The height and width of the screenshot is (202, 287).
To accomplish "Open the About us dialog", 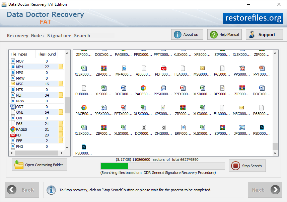I will 187,34.
